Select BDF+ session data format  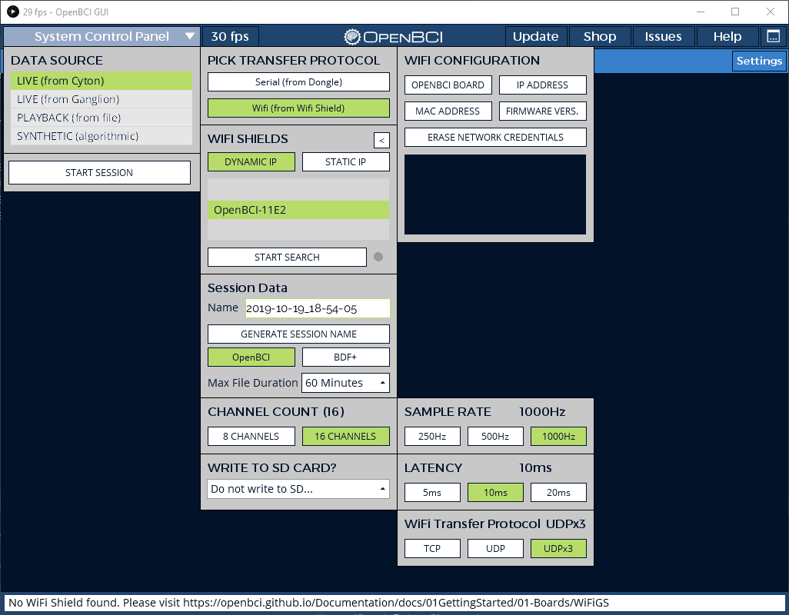tap(345, 357)
